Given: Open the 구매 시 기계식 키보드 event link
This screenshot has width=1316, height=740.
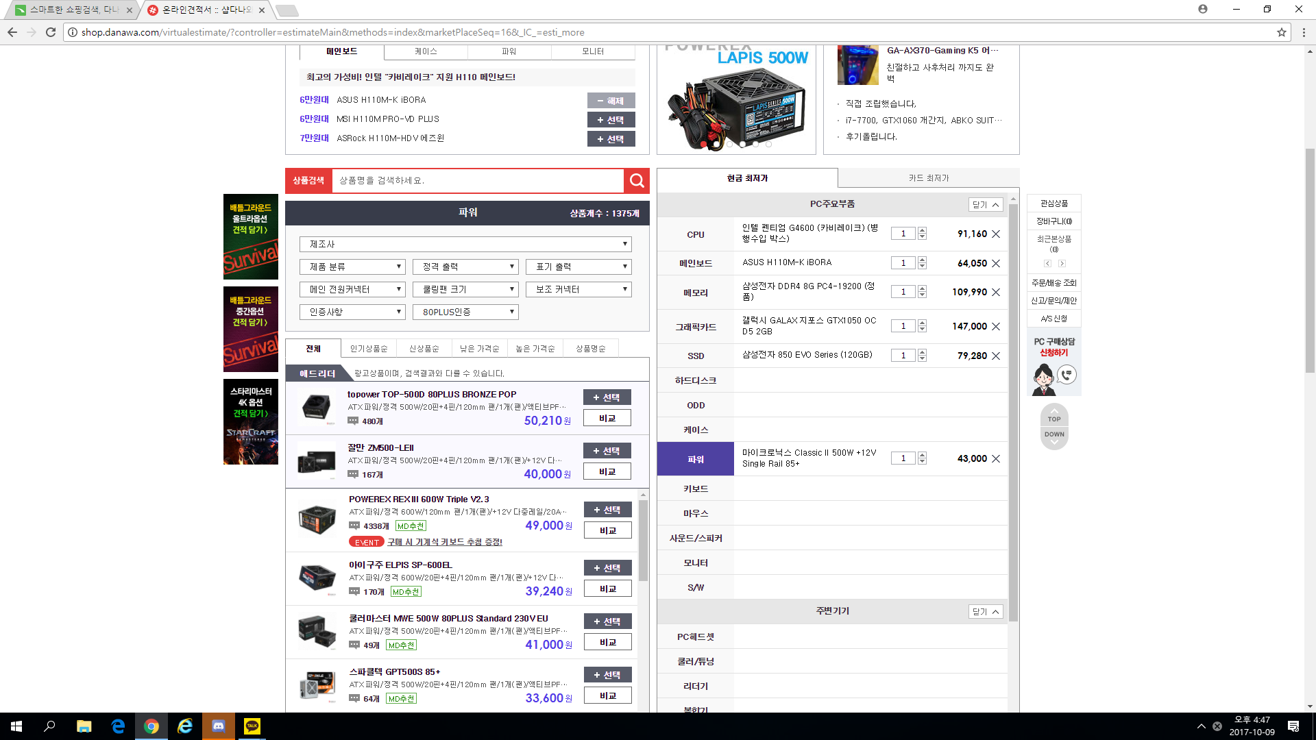Looking at the screenshot, I should pos(445,543).
